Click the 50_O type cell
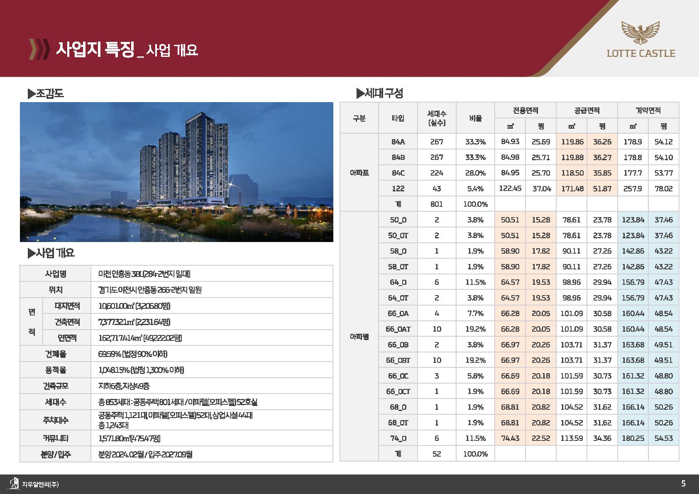The height and width of the screenshot is (494, 699). pyautogui.click(x=398, y=220)
